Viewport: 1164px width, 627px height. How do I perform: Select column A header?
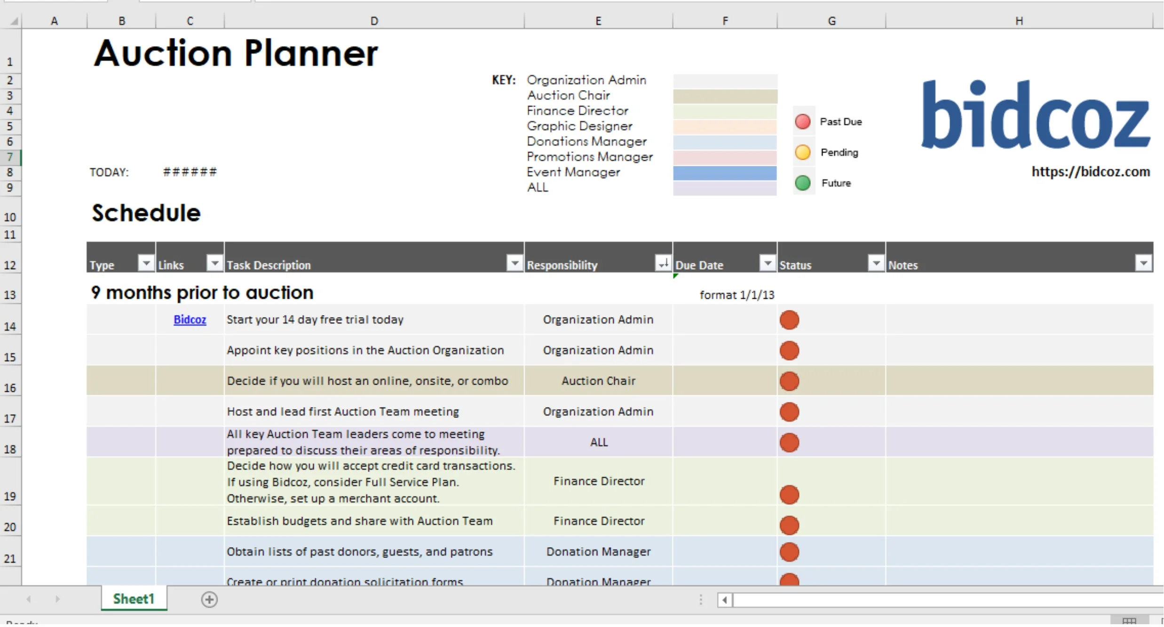55,21
